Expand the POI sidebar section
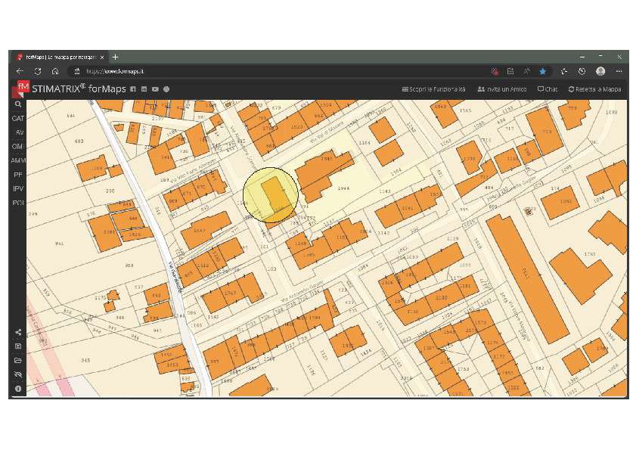The image size is (636, 450). [x=18, y=203]
